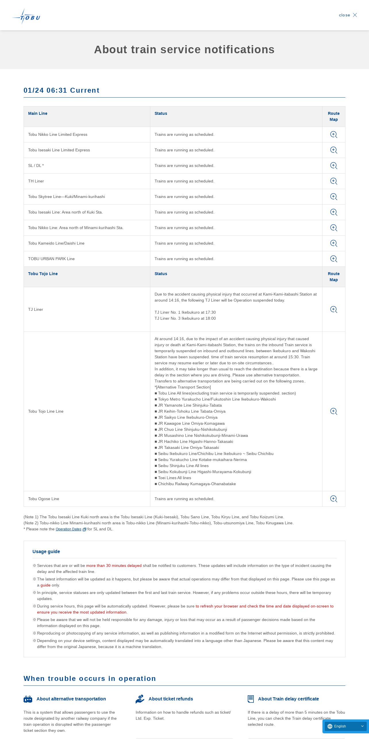Click 'TJ Liner No. 3 Ikebukuro at 18:00'
Image resolution: width=369 pixels, height=739 pixels.
(x=185, y=318)
